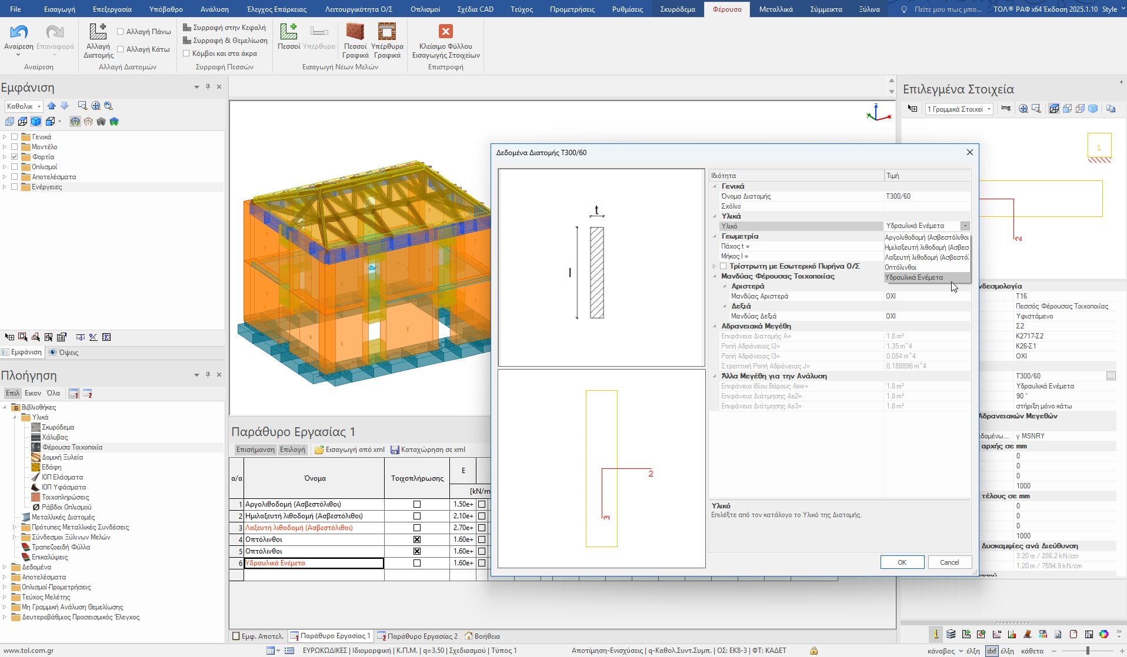This screenshot has width=1127, height=657.
Task: Expand the Δεδομένα tree node
Action: click(5, 568)
